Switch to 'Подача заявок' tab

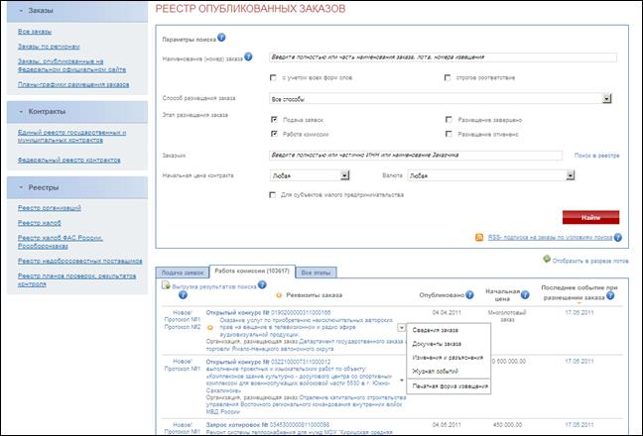click(182, 272)
